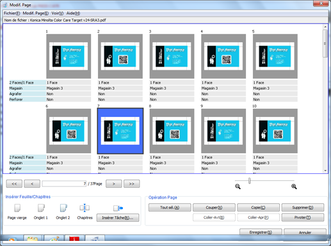Click the Paint palette taskbar icon
Image resolution: width=331 pixels, height=246 pixels.
click(53, 239)
